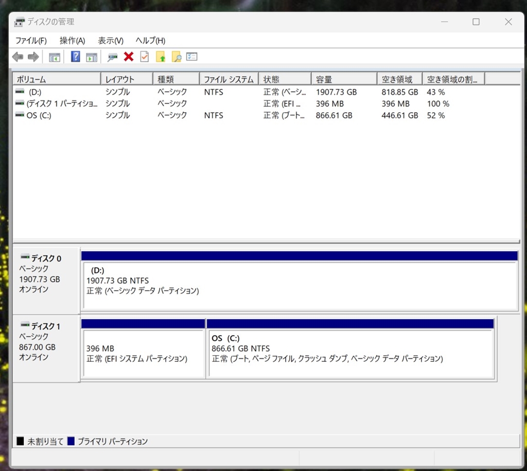Click the yellow page green arrow icon
This screenshot has height=471, width=527.
[x=161, y=57]
